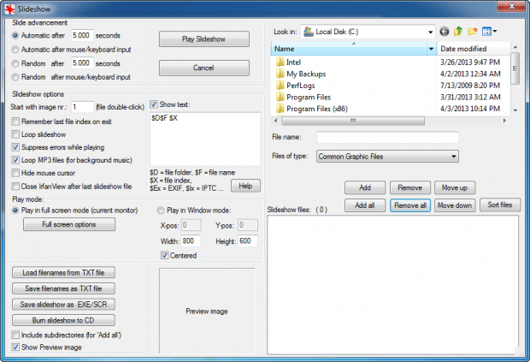Click Save slideshow as EXE/SCR button

coord(63,305)
